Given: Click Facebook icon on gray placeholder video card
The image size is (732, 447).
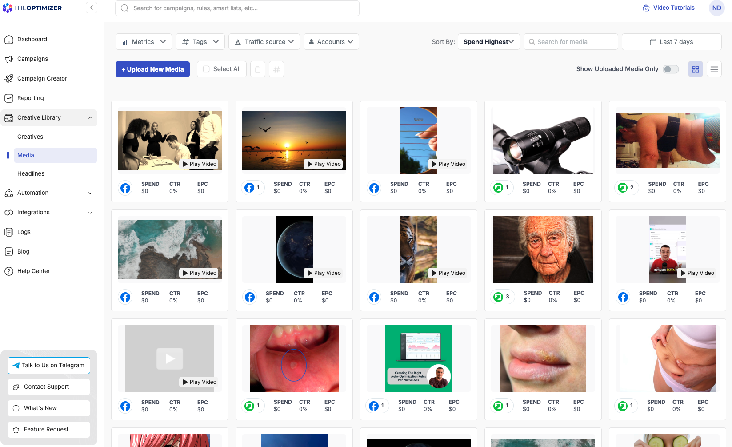Looking at the screenshot, I should (x=125, y=406).
